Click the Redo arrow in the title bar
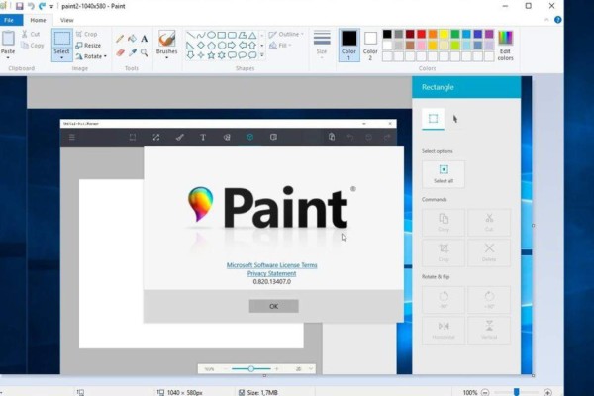Viewport: 594px width, 396px height. click(x=42, y=6)
